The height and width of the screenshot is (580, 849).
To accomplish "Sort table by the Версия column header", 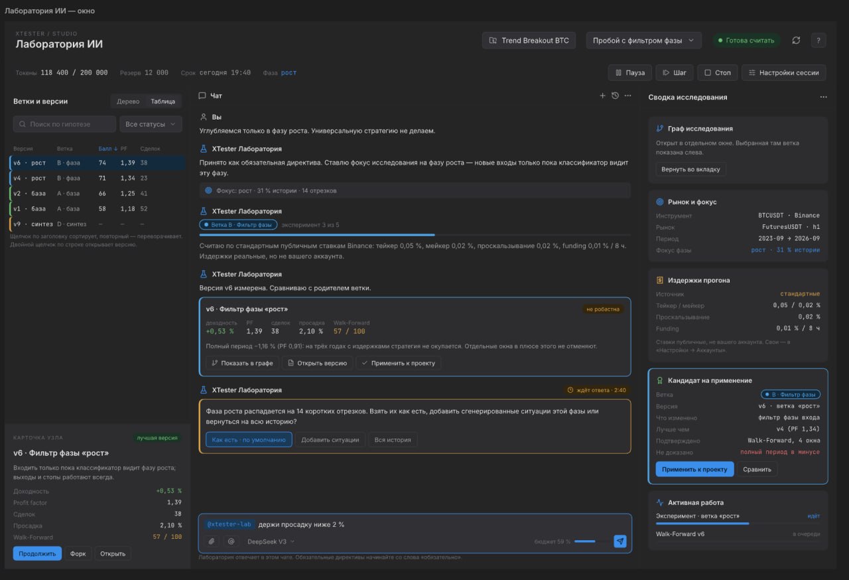I will pos(23,149).
